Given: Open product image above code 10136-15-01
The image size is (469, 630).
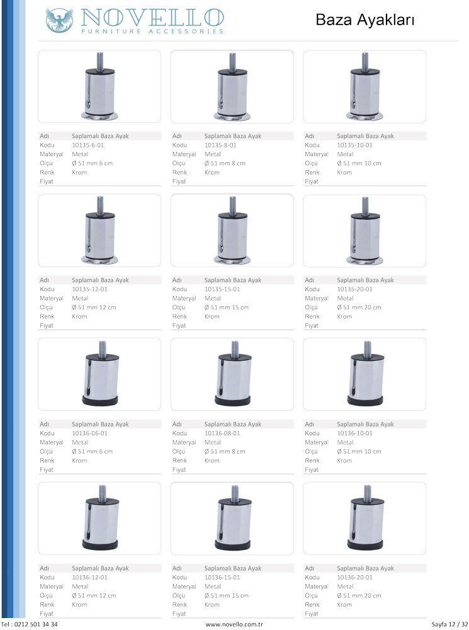Looking at the screenshot, I should [232, 518].
